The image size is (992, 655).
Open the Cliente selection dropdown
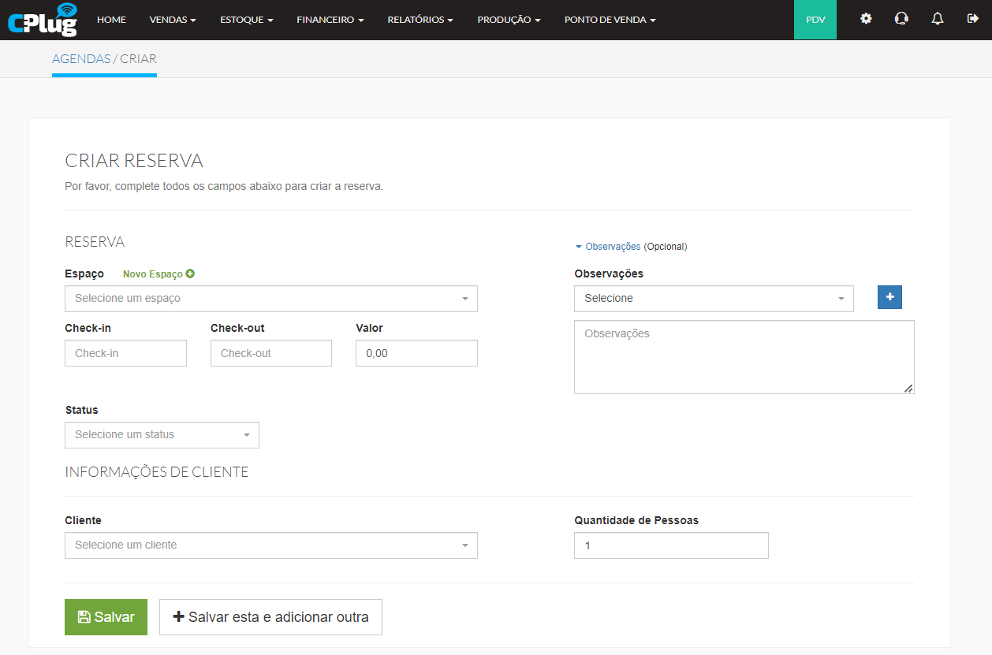270,545
